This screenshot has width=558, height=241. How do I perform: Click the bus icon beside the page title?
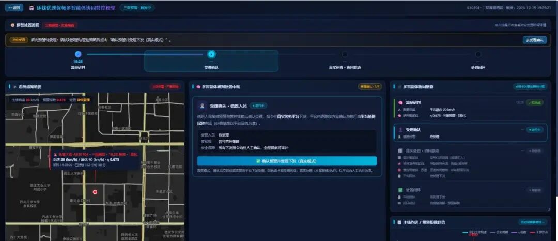point(32,8)
